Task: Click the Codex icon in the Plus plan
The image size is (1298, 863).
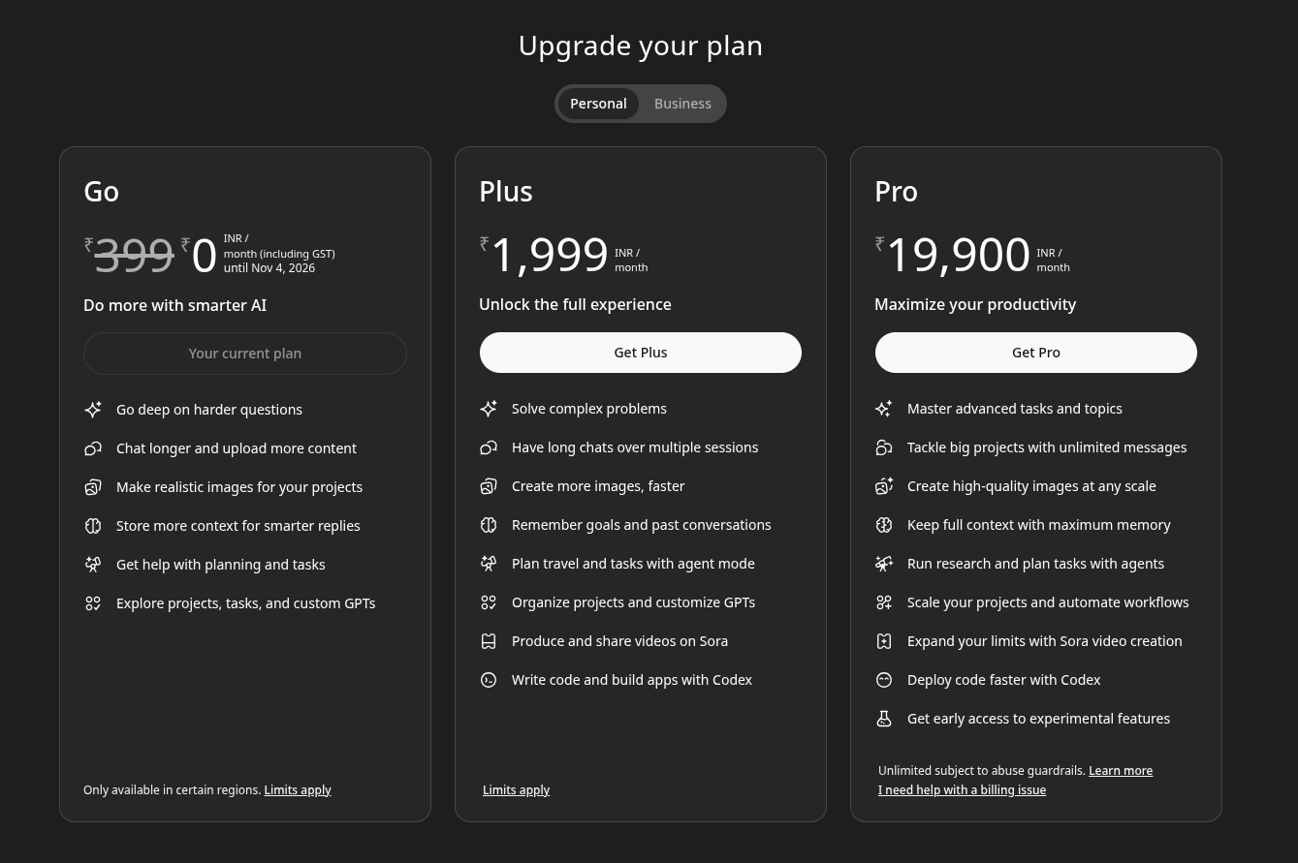Action: (x=489, y=680)
